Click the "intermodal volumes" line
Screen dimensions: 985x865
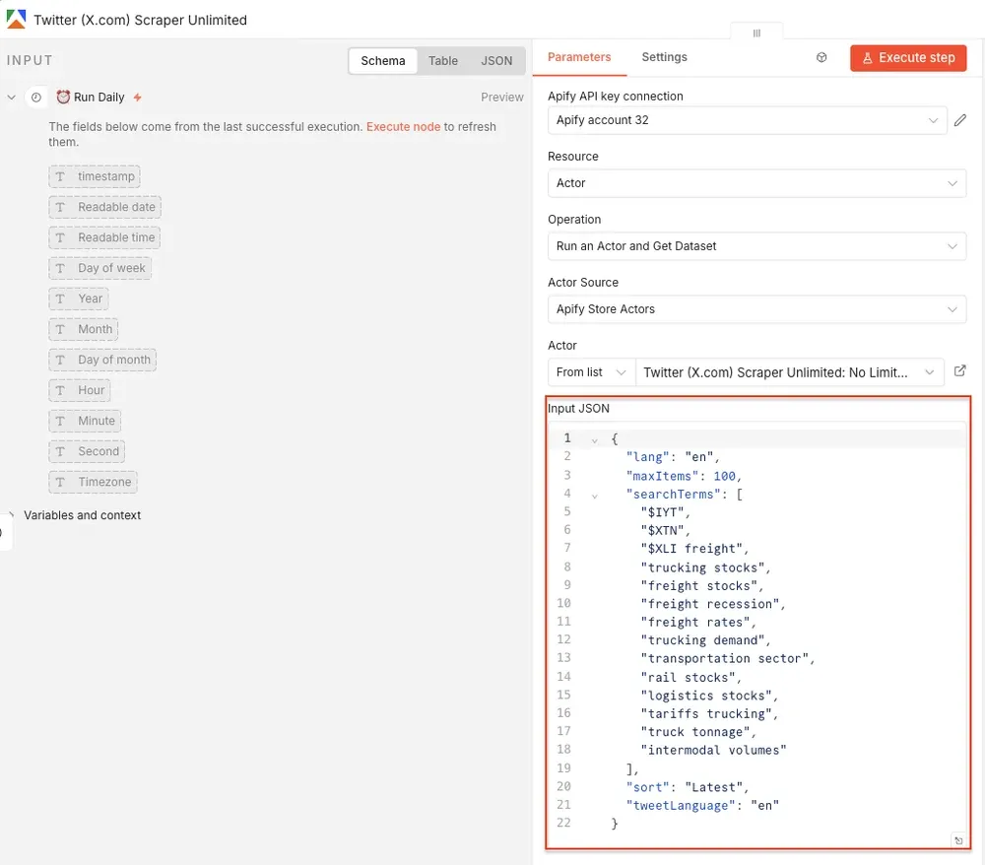(713, 750)
